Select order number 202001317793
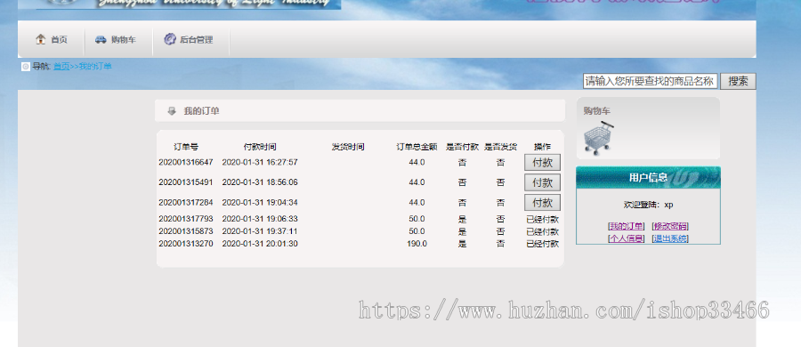This screenshot has width=801, height=347. [186, 219]
